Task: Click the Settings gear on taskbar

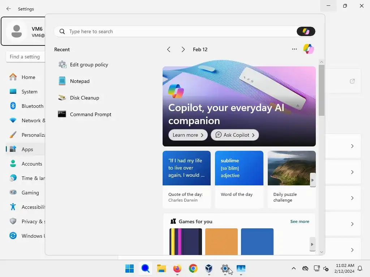Action: [x=225, y=268]
